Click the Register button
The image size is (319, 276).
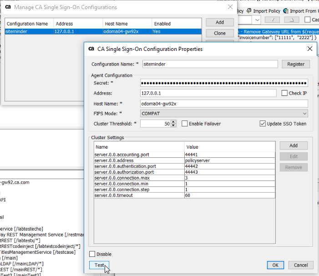296,64
